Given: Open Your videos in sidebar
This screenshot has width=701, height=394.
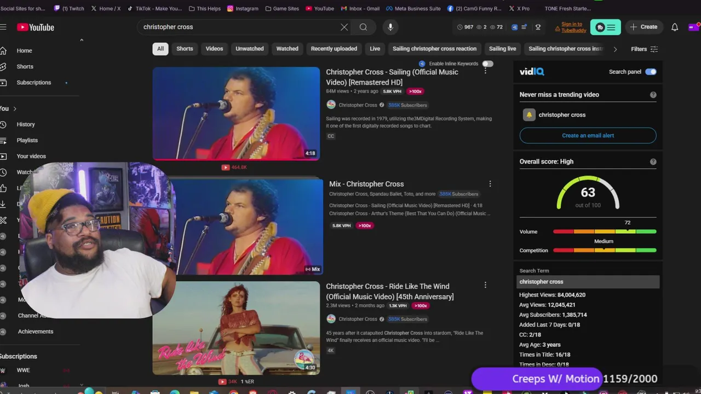Looking at the screenshot, I should point(31,156).
